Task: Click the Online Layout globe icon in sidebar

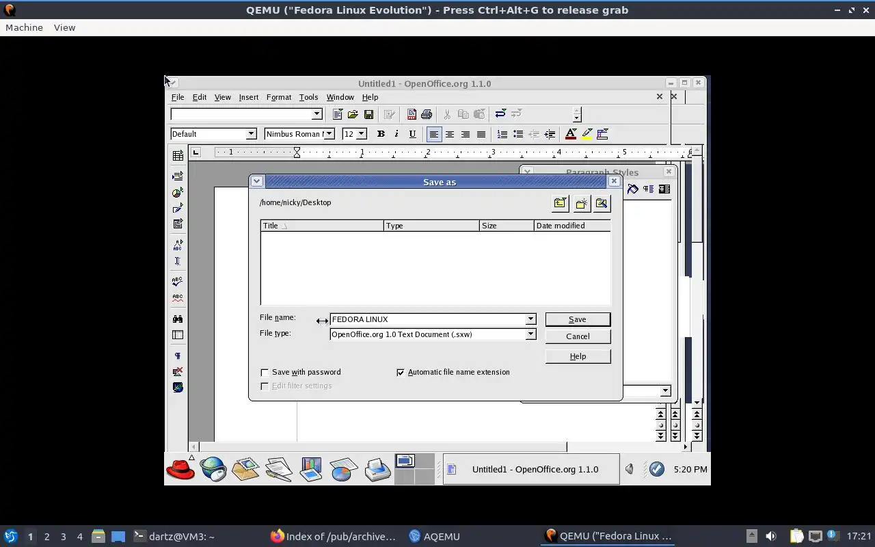Action: pyautogui.click(x=178, y=387)
